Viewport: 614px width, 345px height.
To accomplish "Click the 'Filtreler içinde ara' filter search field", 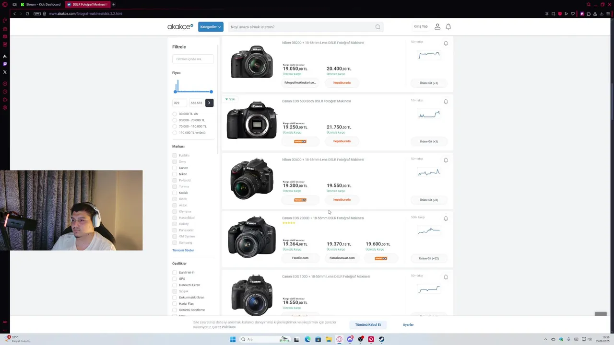I will click(193, 59).
